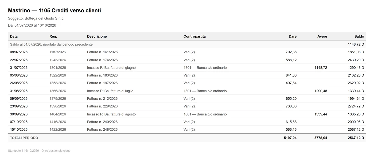The height and width of the screenshot is (160, 374).
Task: Select the Dare column header
Action: pos(293,37)
